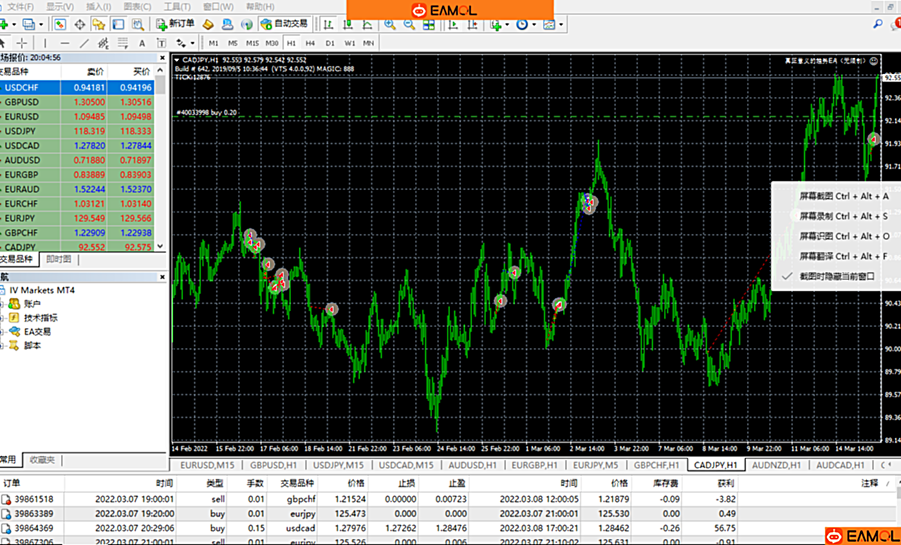
Task: Switch chart timeframe to H4
Action: point(310,43)
